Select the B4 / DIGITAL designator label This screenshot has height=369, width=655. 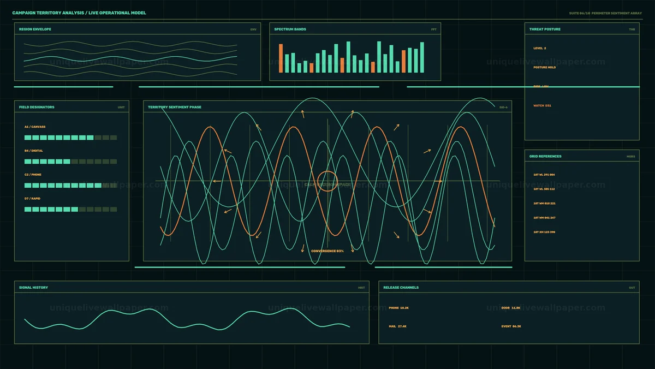tap(33, 151)
